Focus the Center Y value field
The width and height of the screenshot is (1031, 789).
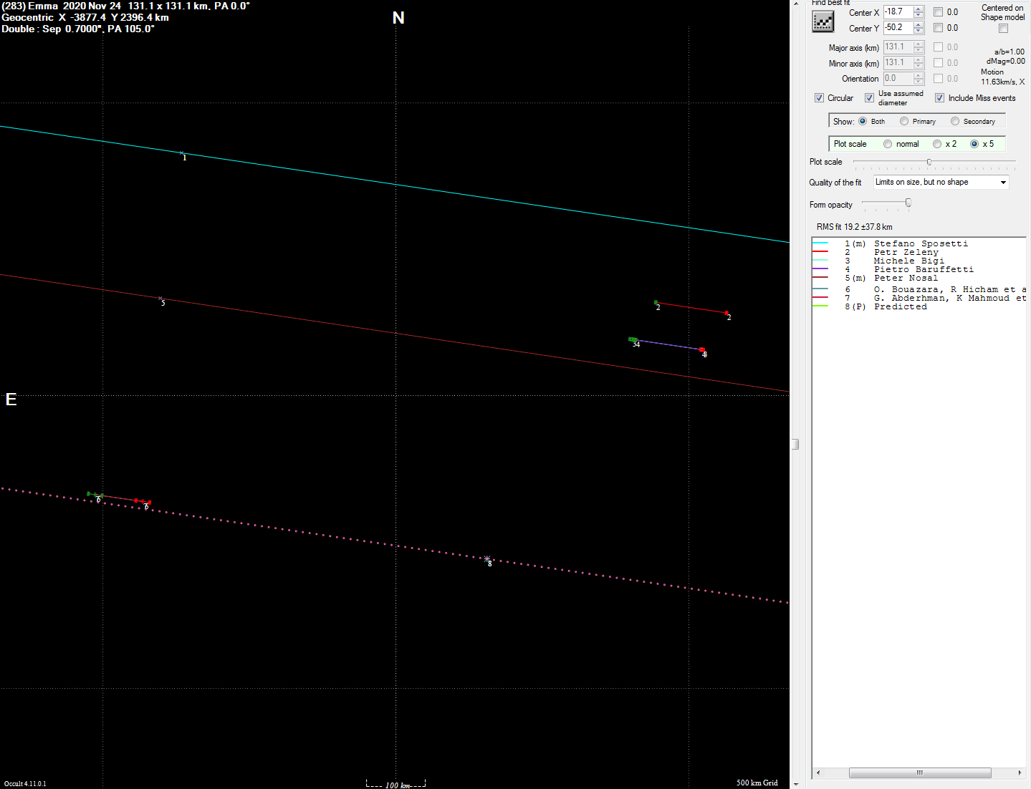[x=898, y=28]
